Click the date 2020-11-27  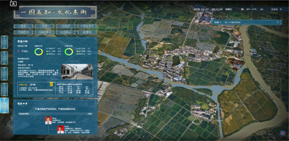[202, 9]
